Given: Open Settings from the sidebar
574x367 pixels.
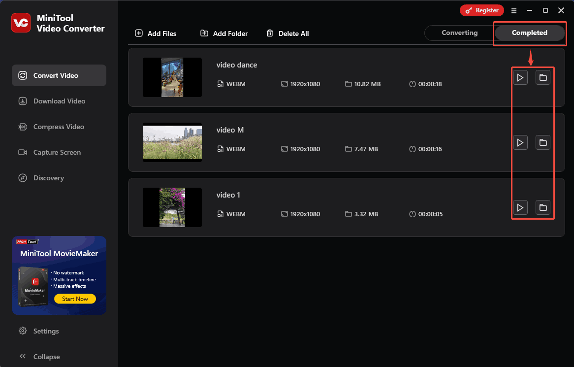Looking at the screenshot, I should pyautogui.click(x=39, y=331).
